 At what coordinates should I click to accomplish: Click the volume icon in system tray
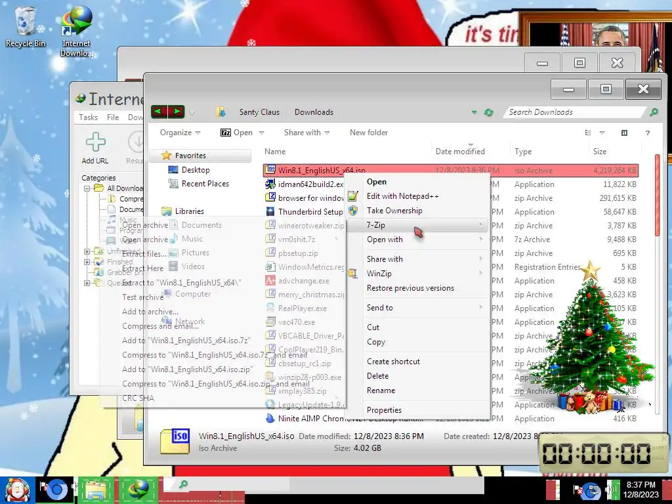coord(611,490)
